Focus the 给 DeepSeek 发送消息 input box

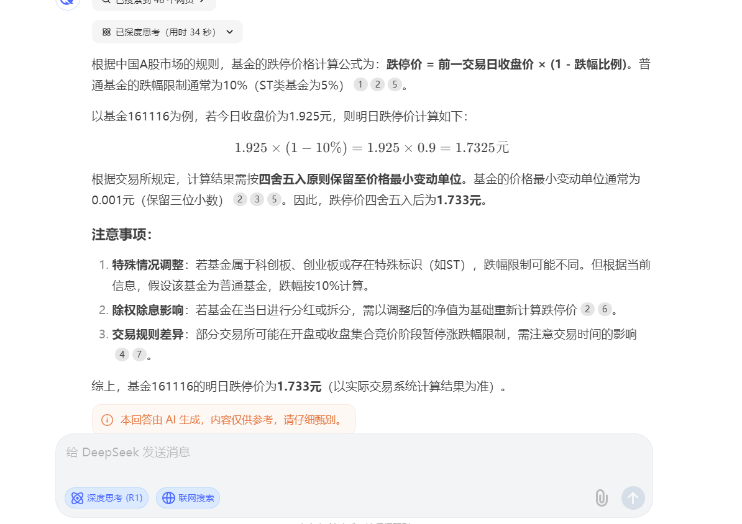click(x=354, y=453)
